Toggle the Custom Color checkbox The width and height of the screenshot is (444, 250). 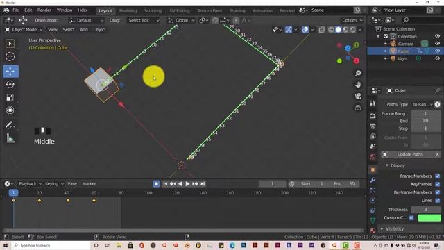click(x=411, y=217)
